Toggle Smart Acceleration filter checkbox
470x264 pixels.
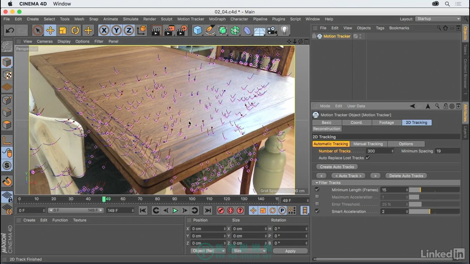coord(317,212)
